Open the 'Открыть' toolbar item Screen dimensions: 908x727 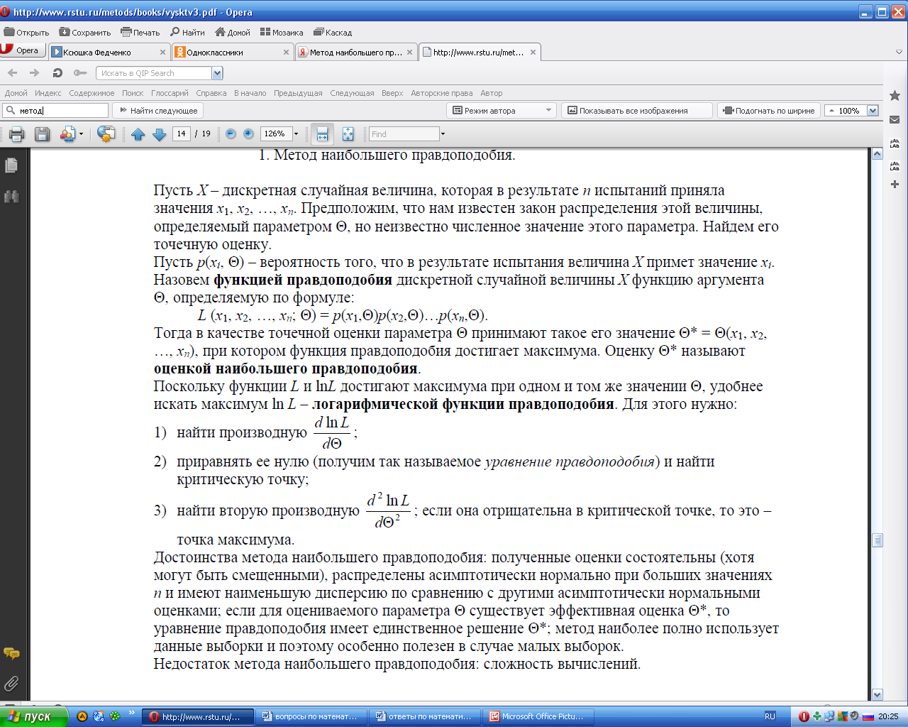pos(27,32)
